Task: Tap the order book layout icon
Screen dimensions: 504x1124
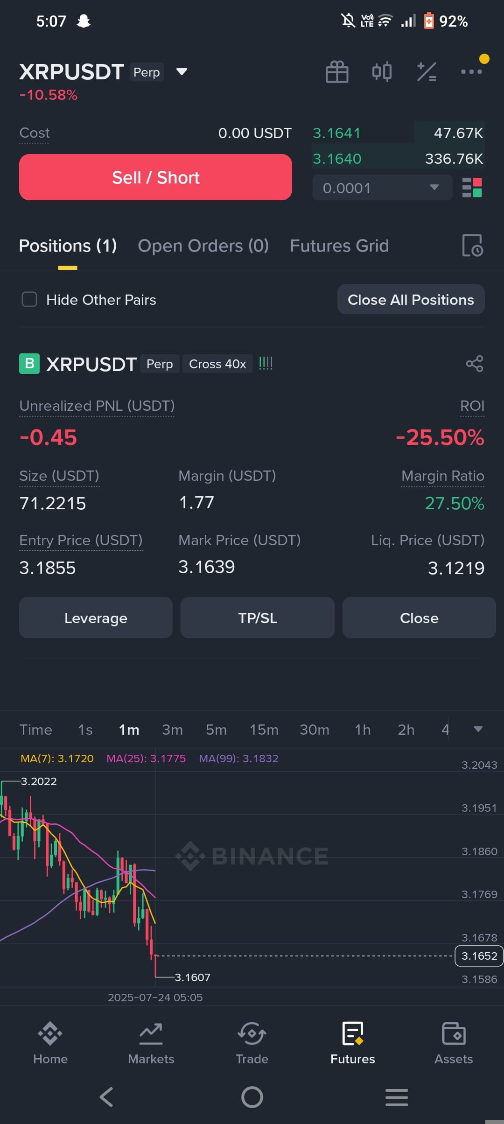Action: click(472, 188)
